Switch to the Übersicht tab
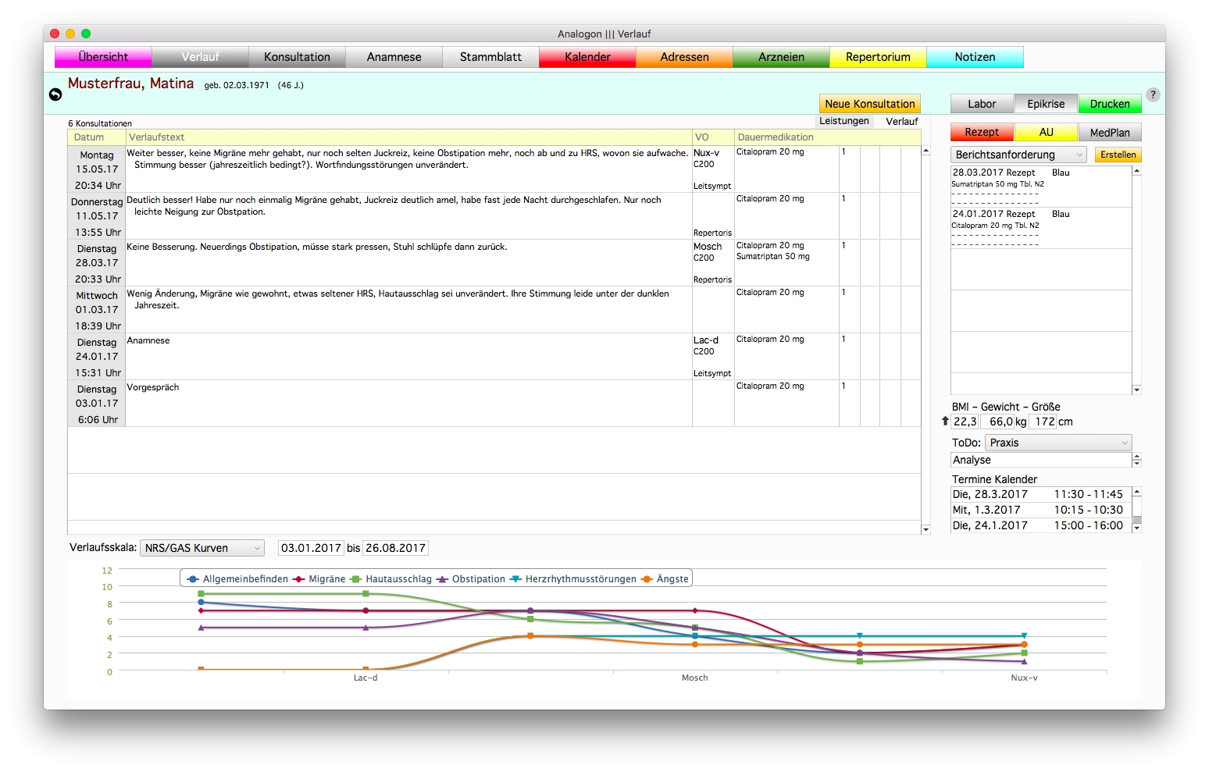This screenshot has width=1209, height=772. pos(103,57)
